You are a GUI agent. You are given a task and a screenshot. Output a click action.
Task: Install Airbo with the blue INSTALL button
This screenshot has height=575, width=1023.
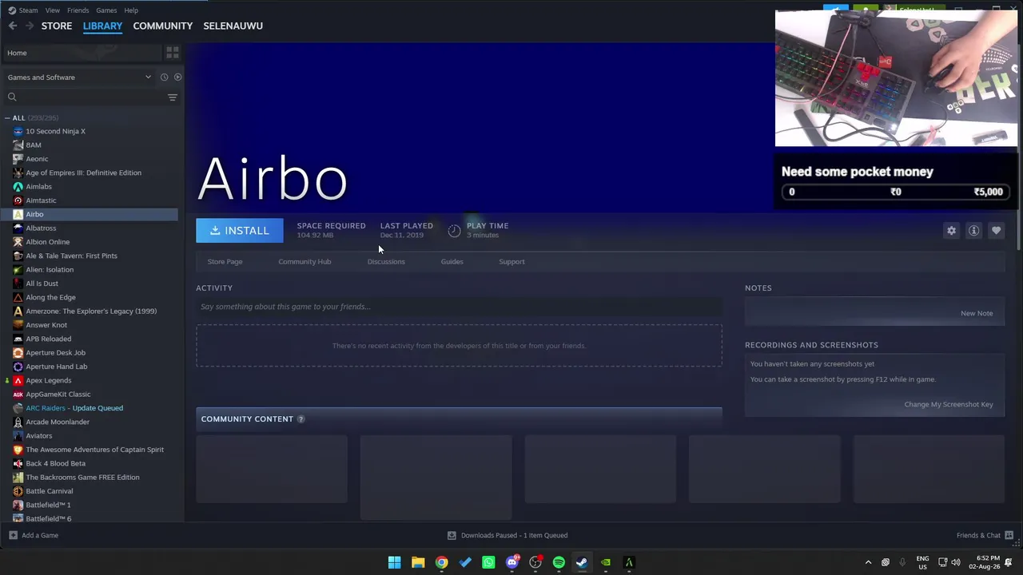click(x=240, y=231)
